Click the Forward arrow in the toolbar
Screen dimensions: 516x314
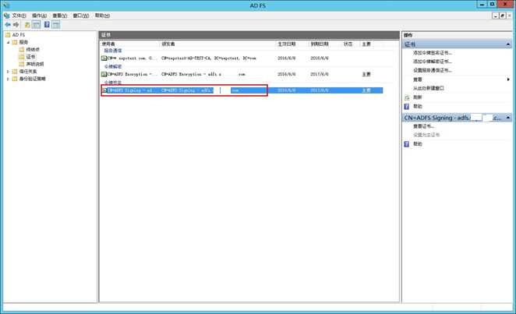tap(16, 25)
